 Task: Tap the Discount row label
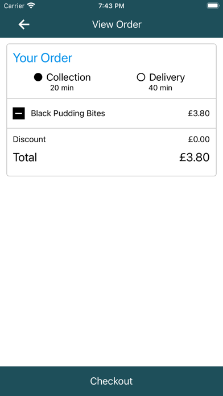29,139
